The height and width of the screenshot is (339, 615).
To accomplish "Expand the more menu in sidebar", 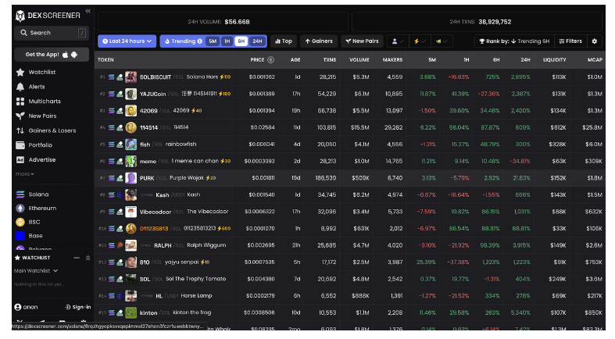I will tap(25, 173).
